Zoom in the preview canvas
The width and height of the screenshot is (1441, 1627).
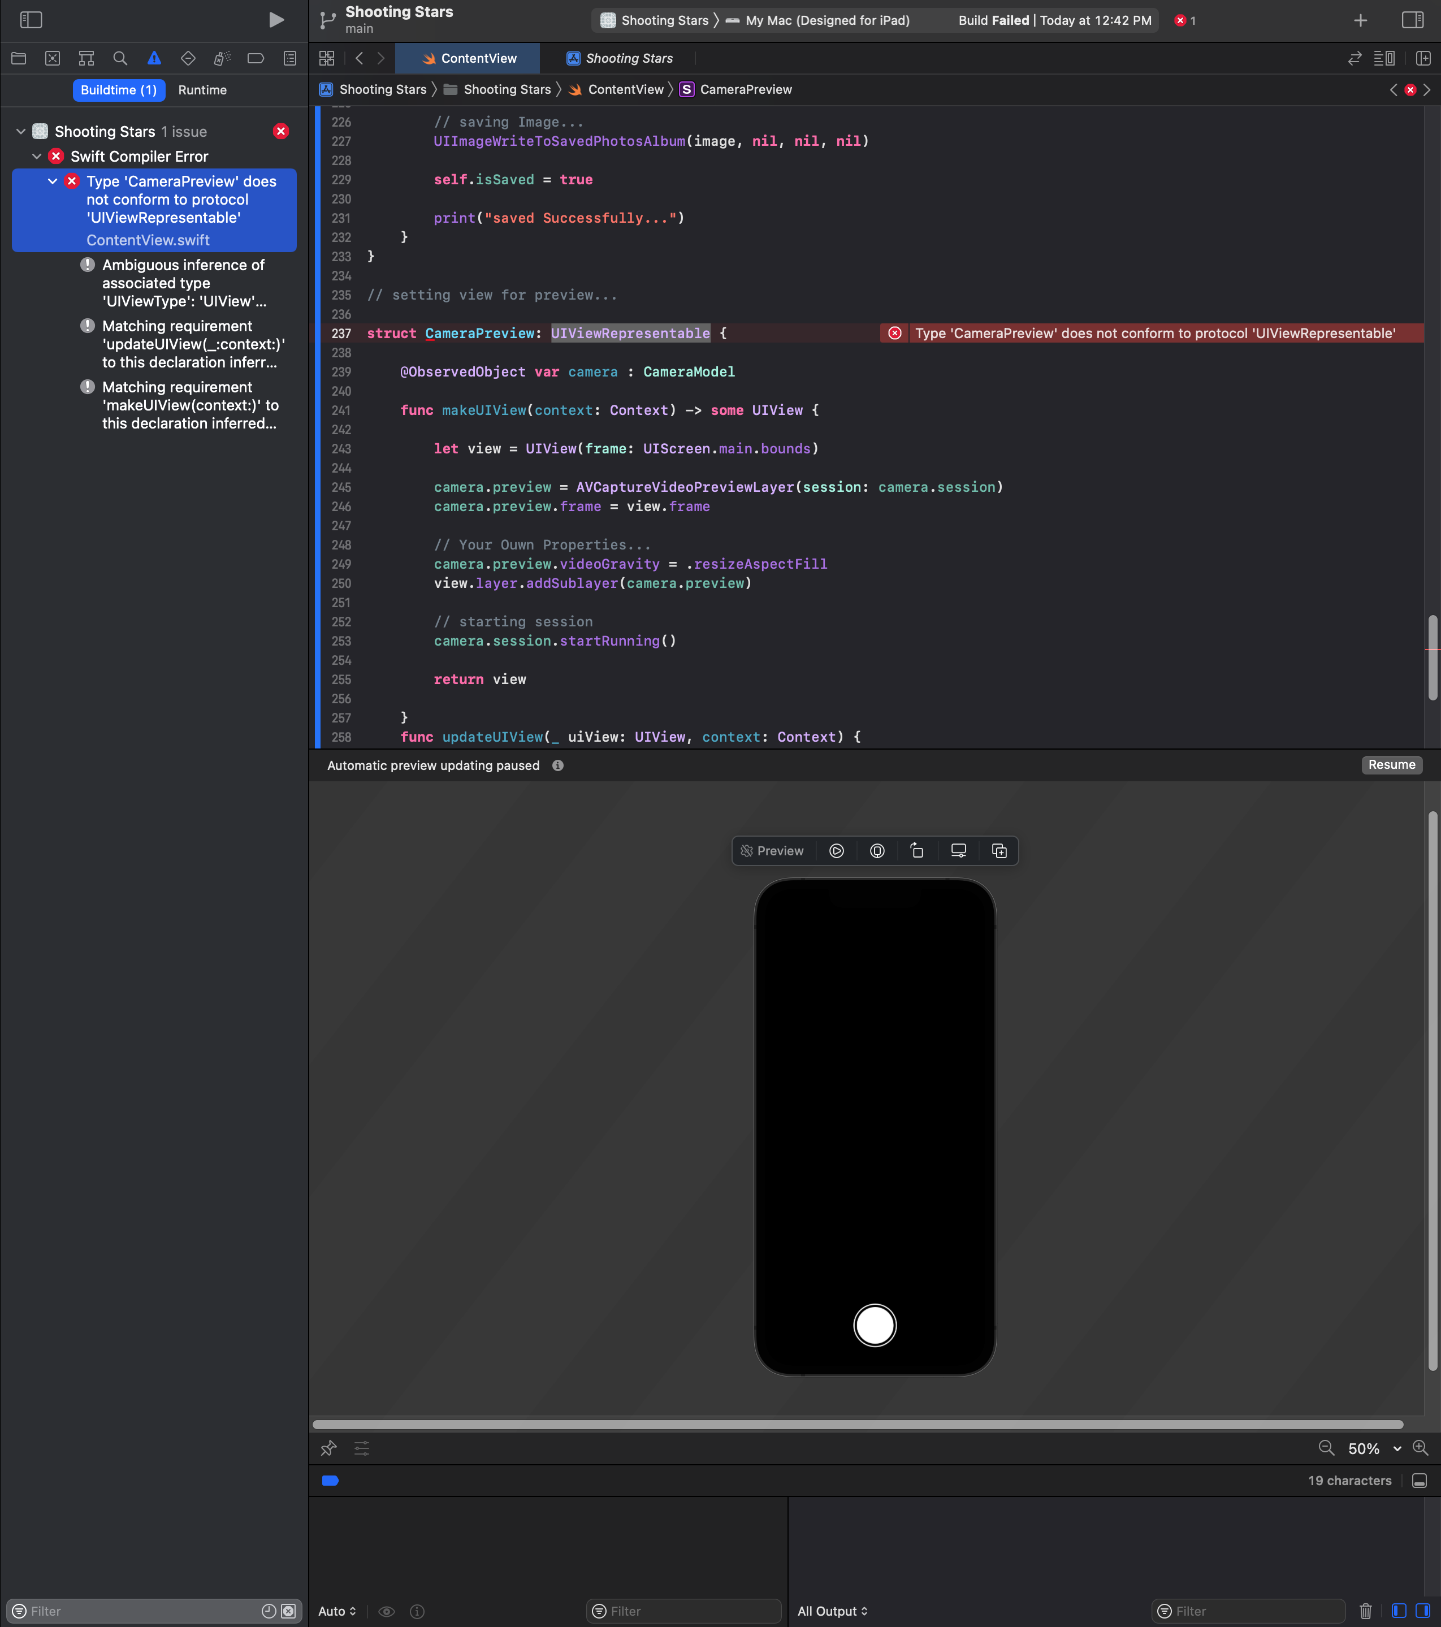1420,1448
